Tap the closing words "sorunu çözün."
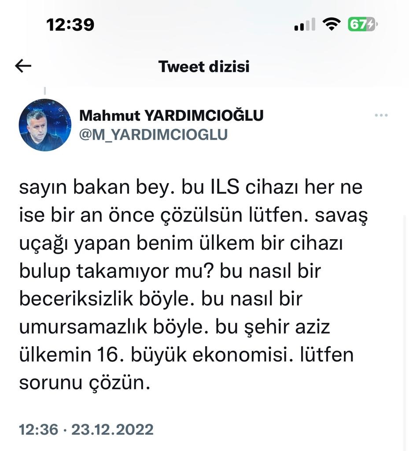Image resolution: width=409 pixels, height=451 pixels. pyautogui.click(x=85, y=383)
